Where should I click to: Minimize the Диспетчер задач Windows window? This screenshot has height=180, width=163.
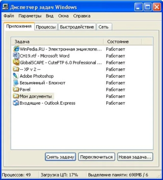pos(138,7)
